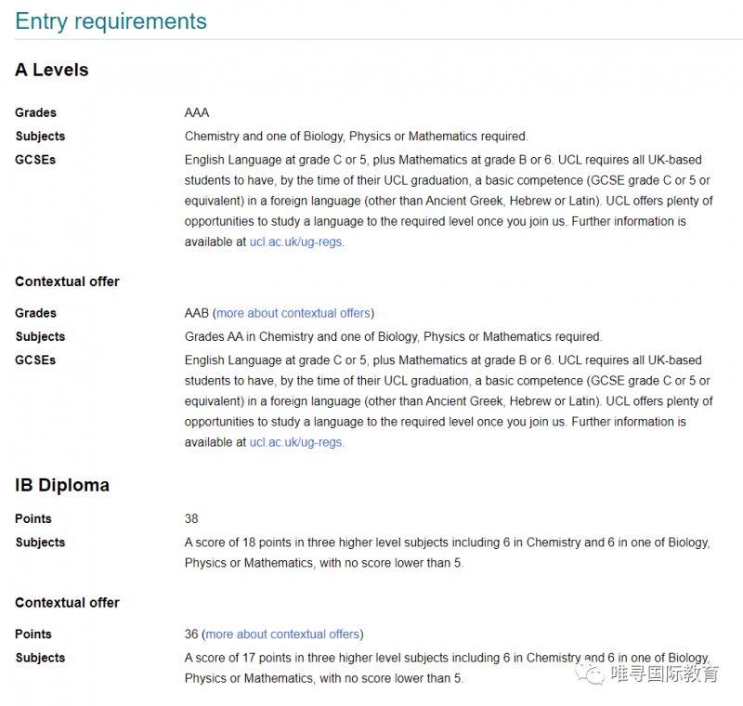Click the Subjects label beside 'Grades AA in Chemistry'

(x=40, y=337)
